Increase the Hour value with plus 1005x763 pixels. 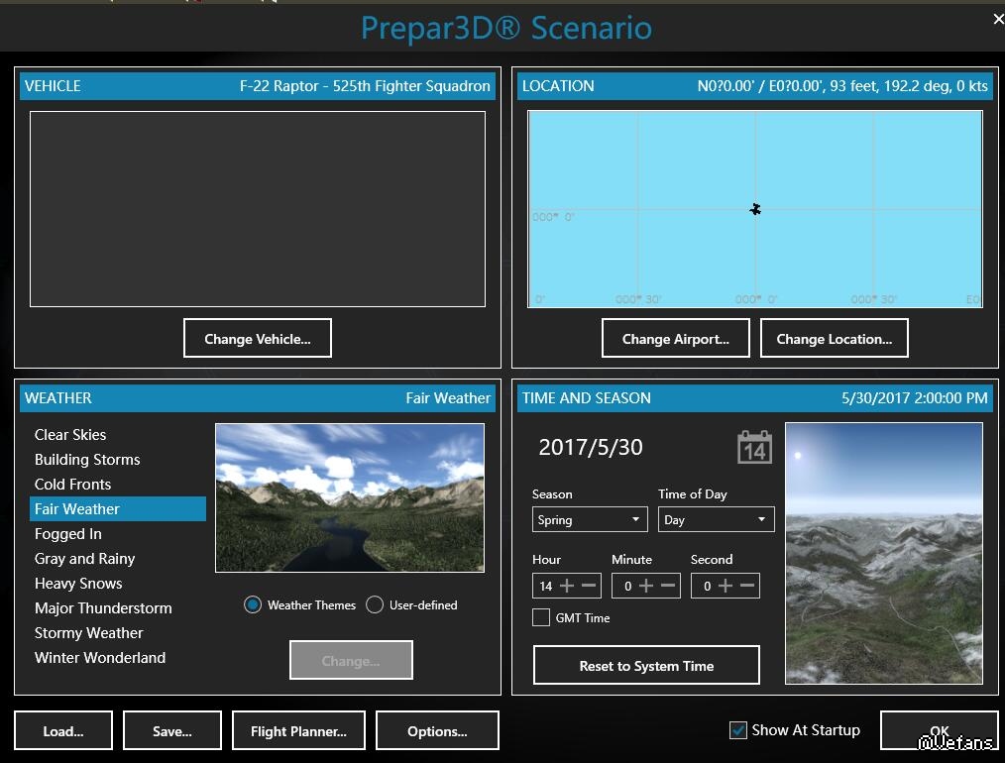point(567,586)
